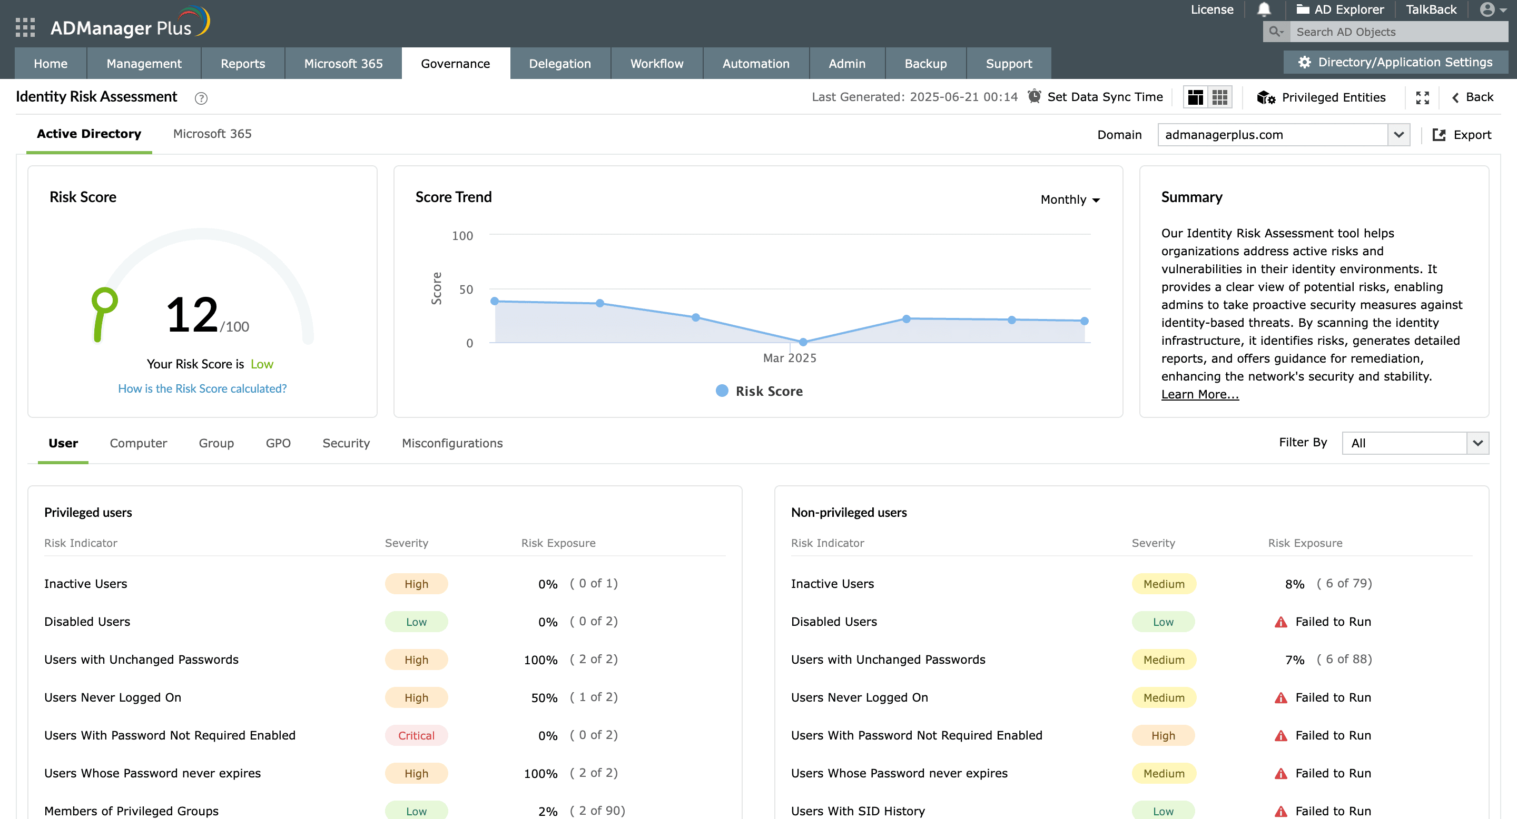Switch to the Microsoft 365 tab
1517x819 pixels.
[x=212, y=134]
